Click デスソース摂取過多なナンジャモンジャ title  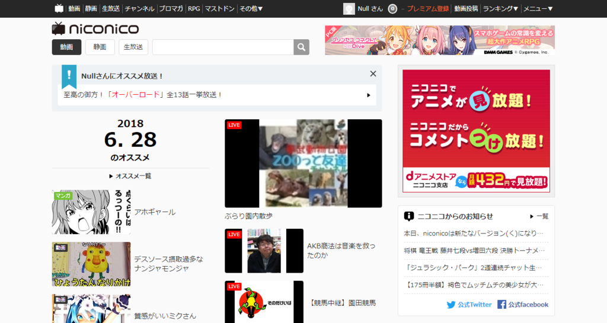click(x=168, y=264)
